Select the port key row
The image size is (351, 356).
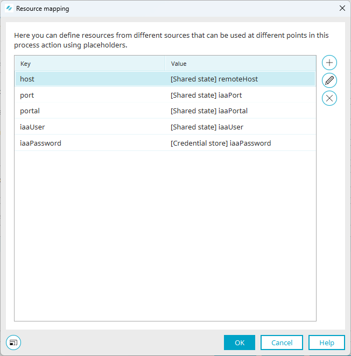coord(165,95)
